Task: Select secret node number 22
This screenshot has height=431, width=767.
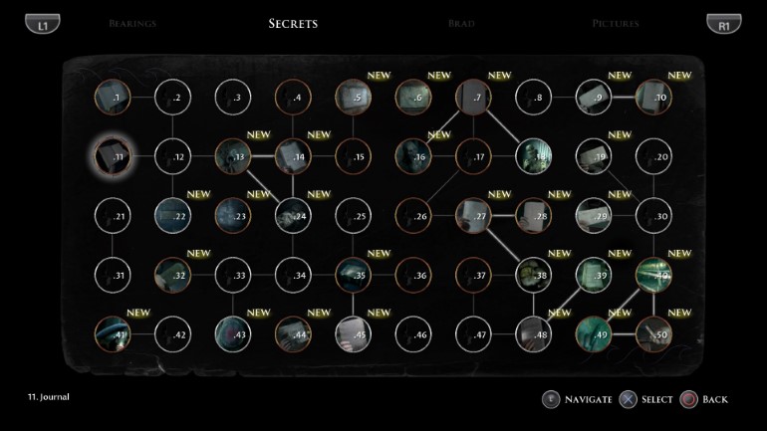Action: tap(172, 216)
